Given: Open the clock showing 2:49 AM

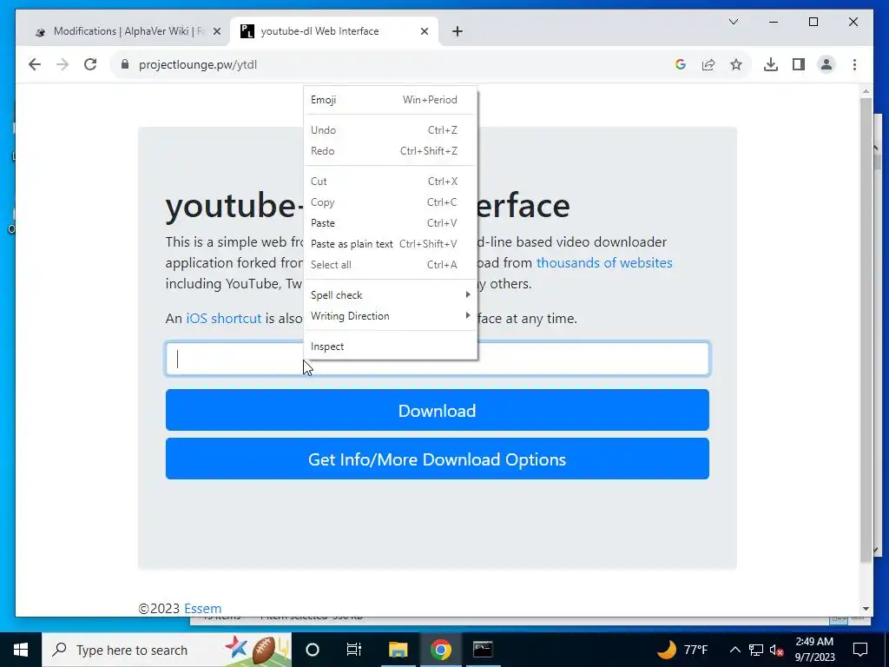Looking at the screenshot, I should [x=814, y=650].
